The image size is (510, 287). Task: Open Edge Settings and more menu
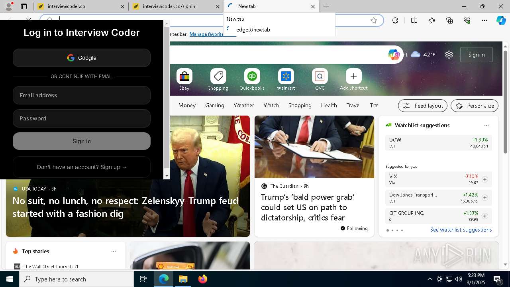point(484,20)
